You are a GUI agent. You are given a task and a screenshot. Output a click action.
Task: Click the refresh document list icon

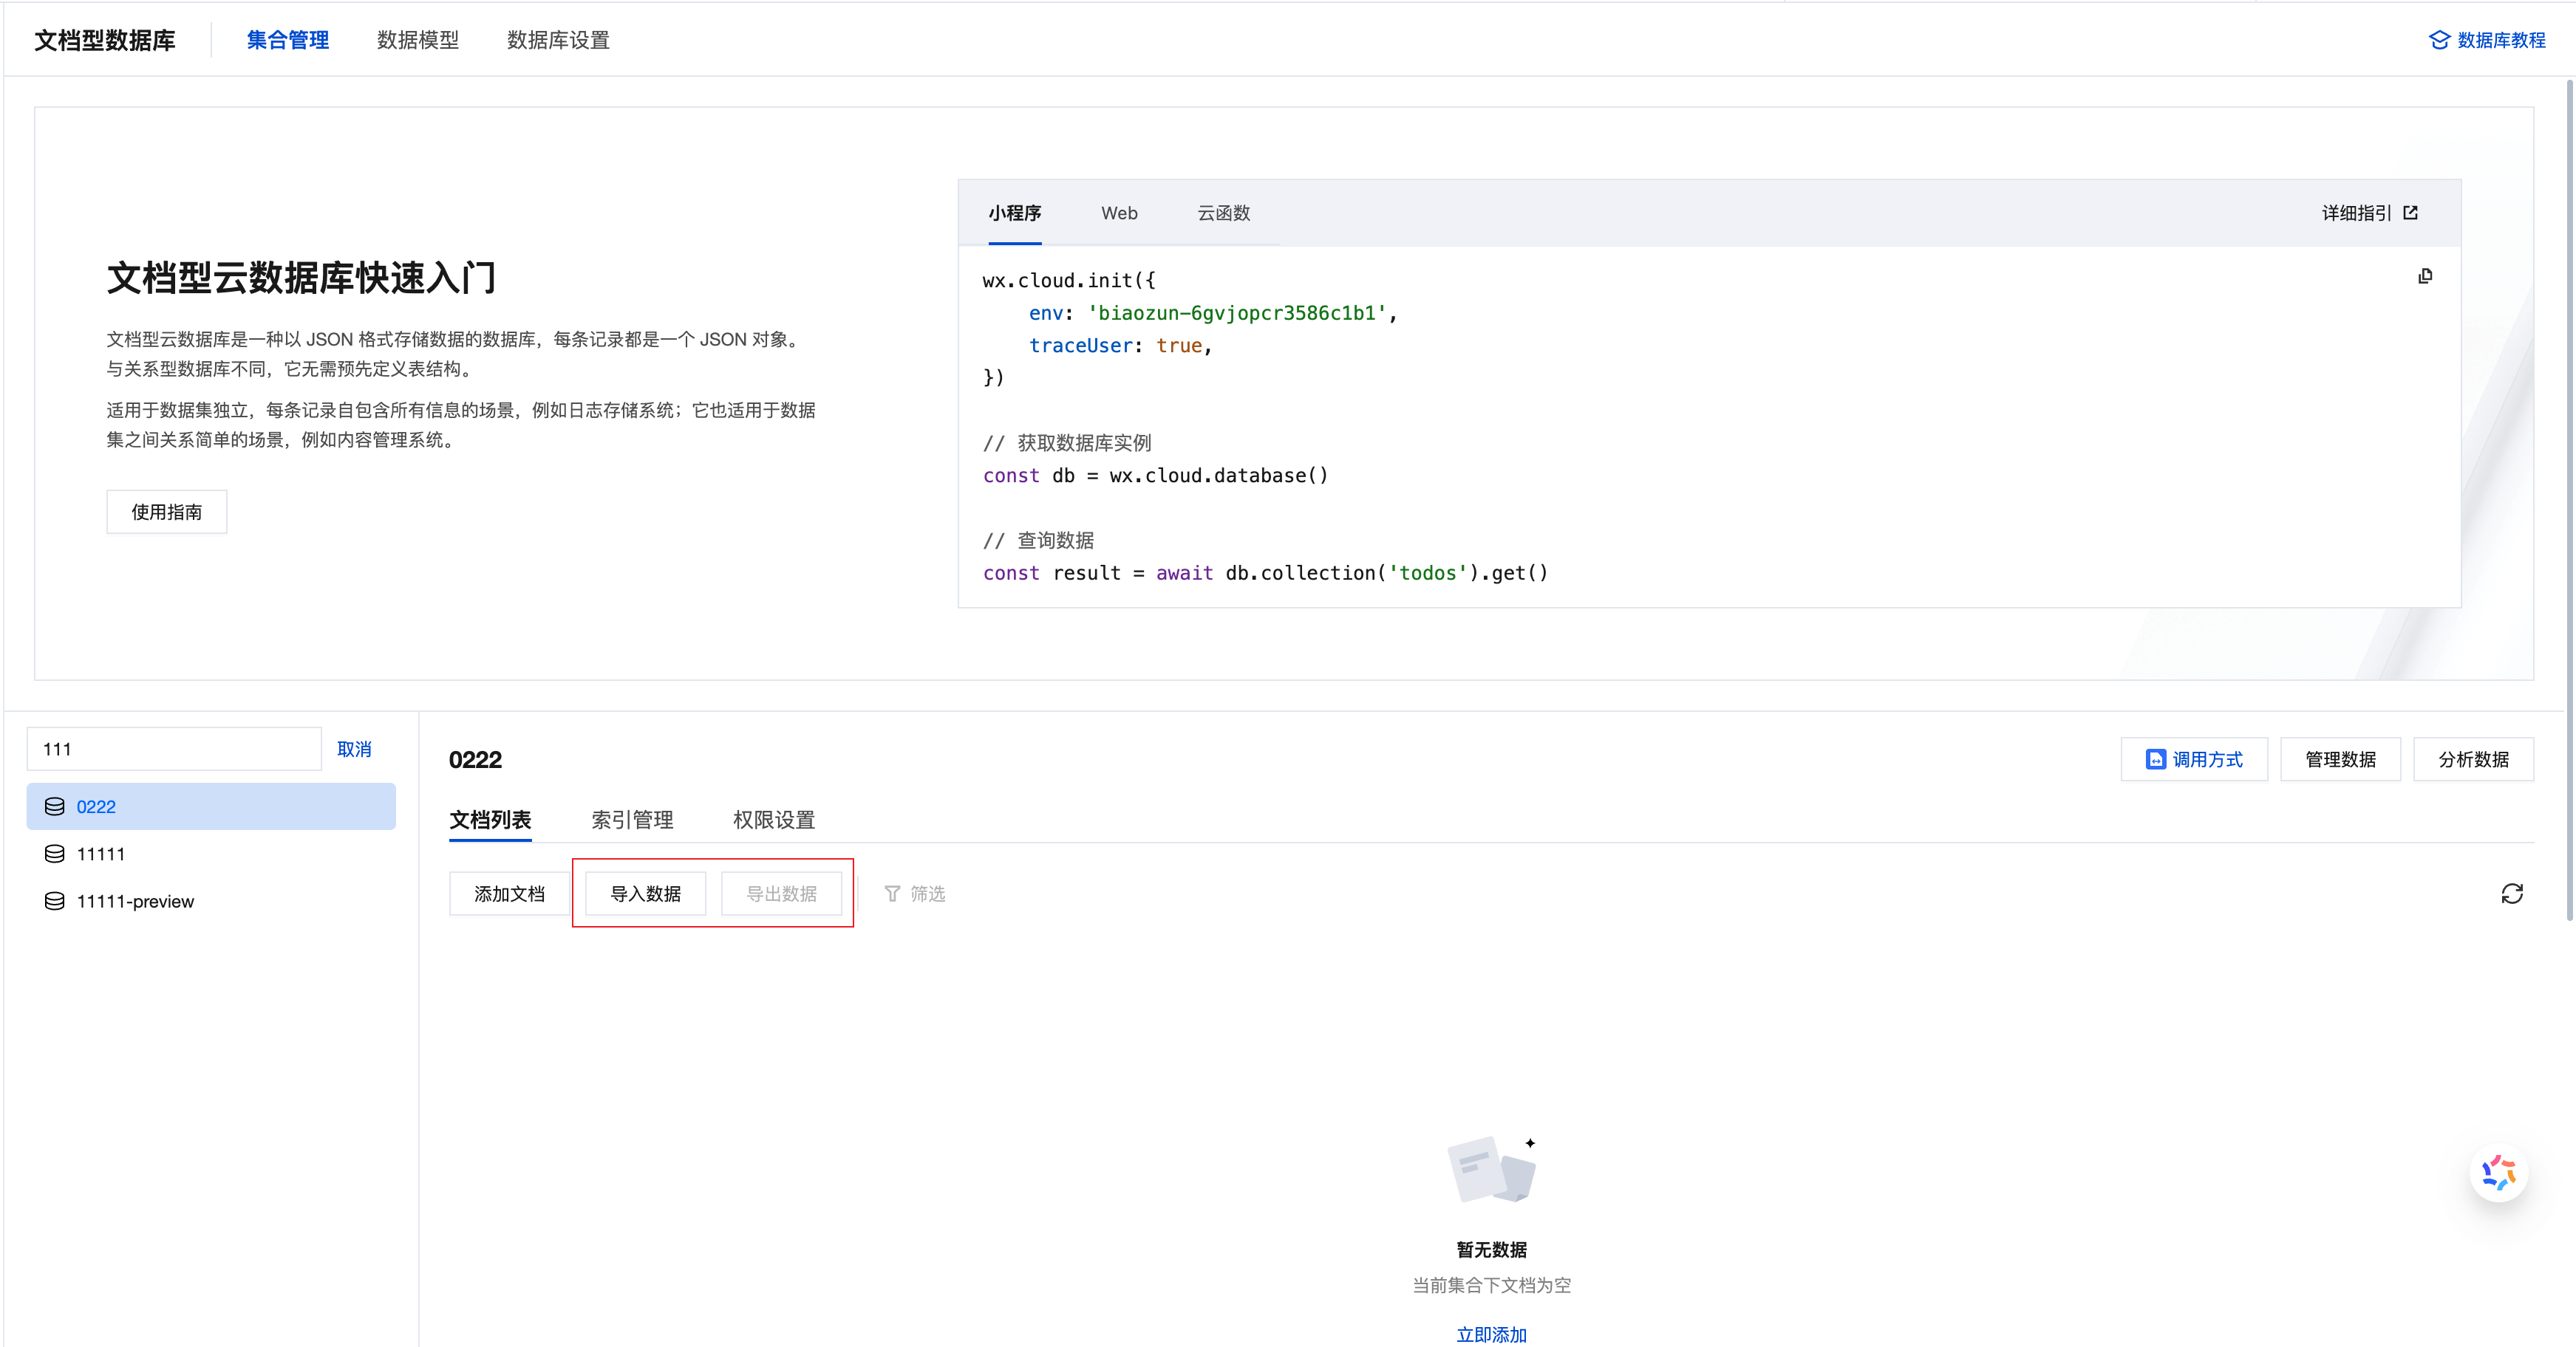[x=2511, y=894]
